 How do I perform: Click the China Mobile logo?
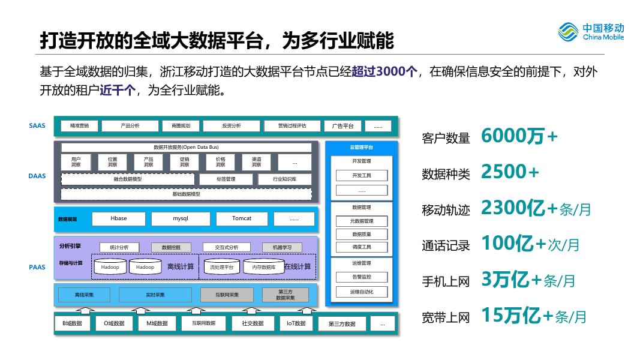click(591, 32)
